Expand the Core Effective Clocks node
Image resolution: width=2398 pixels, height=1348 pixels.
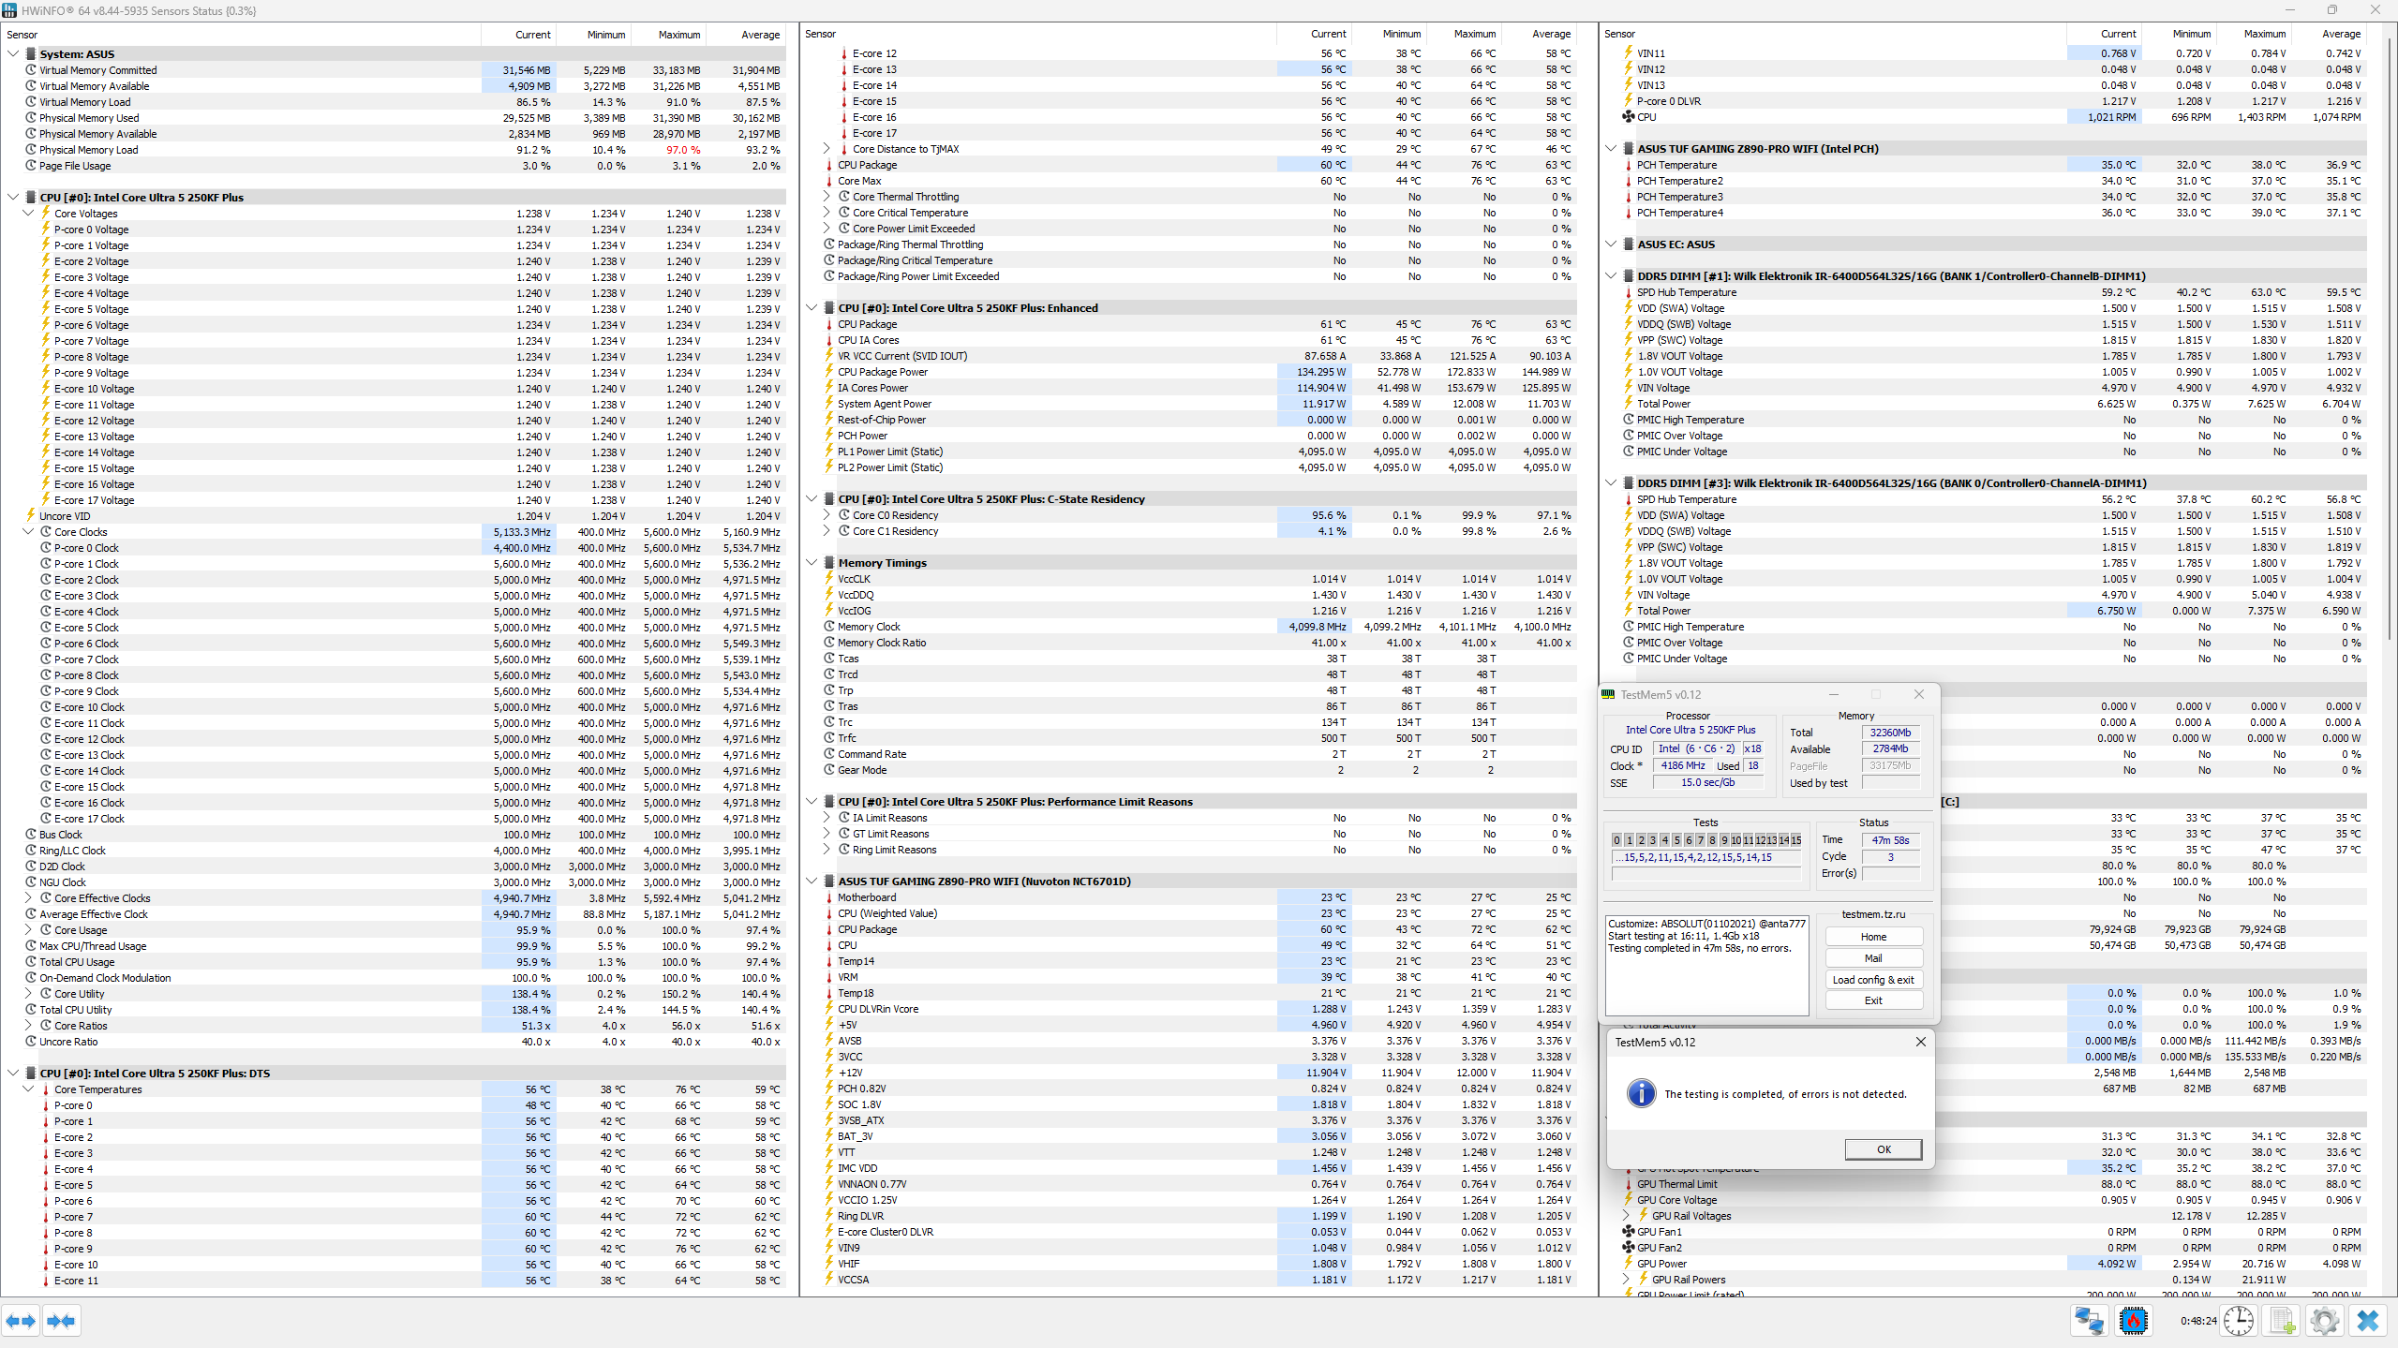pyautogui.click(x=28, y=898)
